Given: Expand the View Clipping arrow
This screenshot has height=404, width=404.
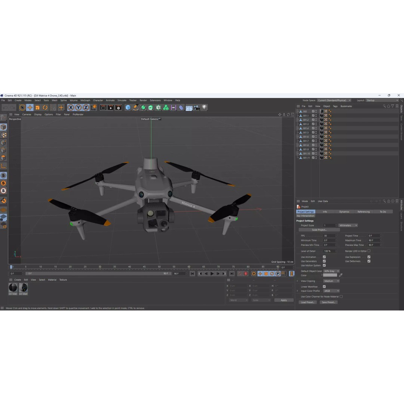Looking at the screenshot, I should pos(297,281).
